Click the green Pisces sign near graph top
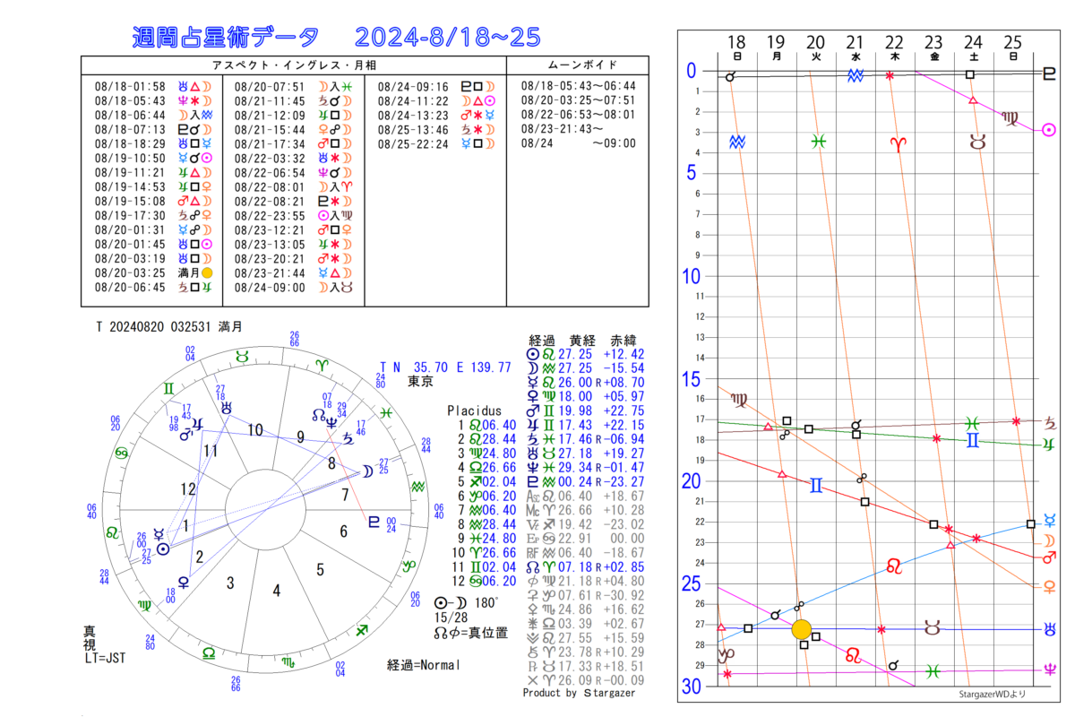 point(817,142)
